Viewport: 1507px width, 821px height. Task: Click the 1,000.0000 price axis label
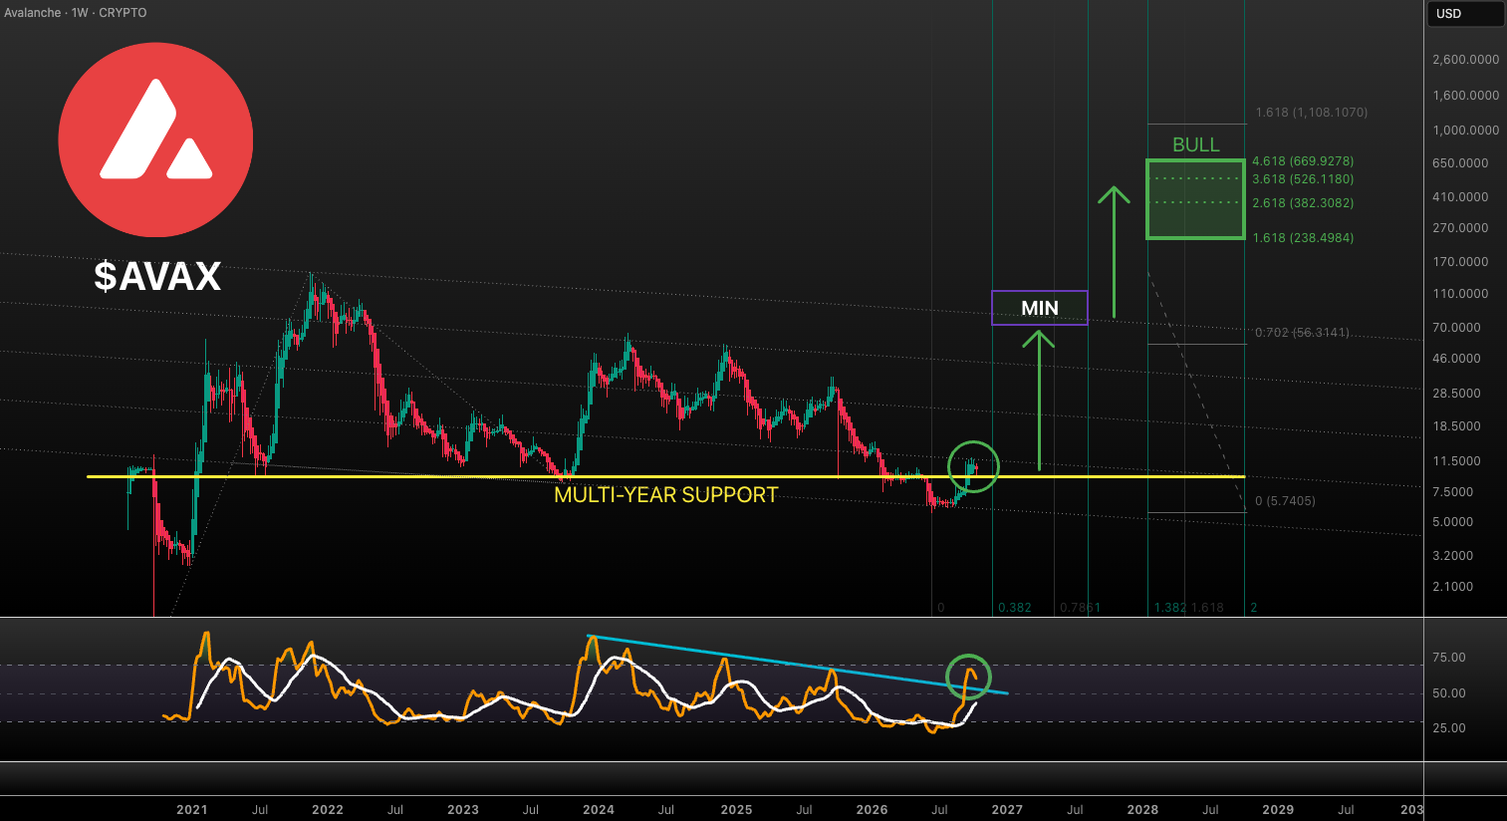point(1466,131)
